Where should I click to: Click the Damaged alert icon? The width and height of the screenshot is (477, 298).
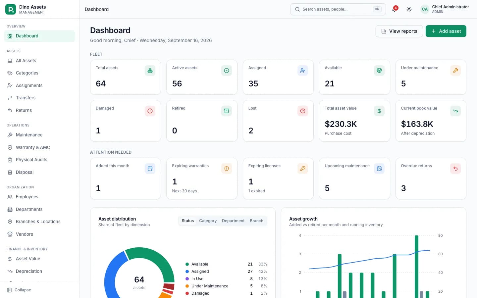pos(150,111)
